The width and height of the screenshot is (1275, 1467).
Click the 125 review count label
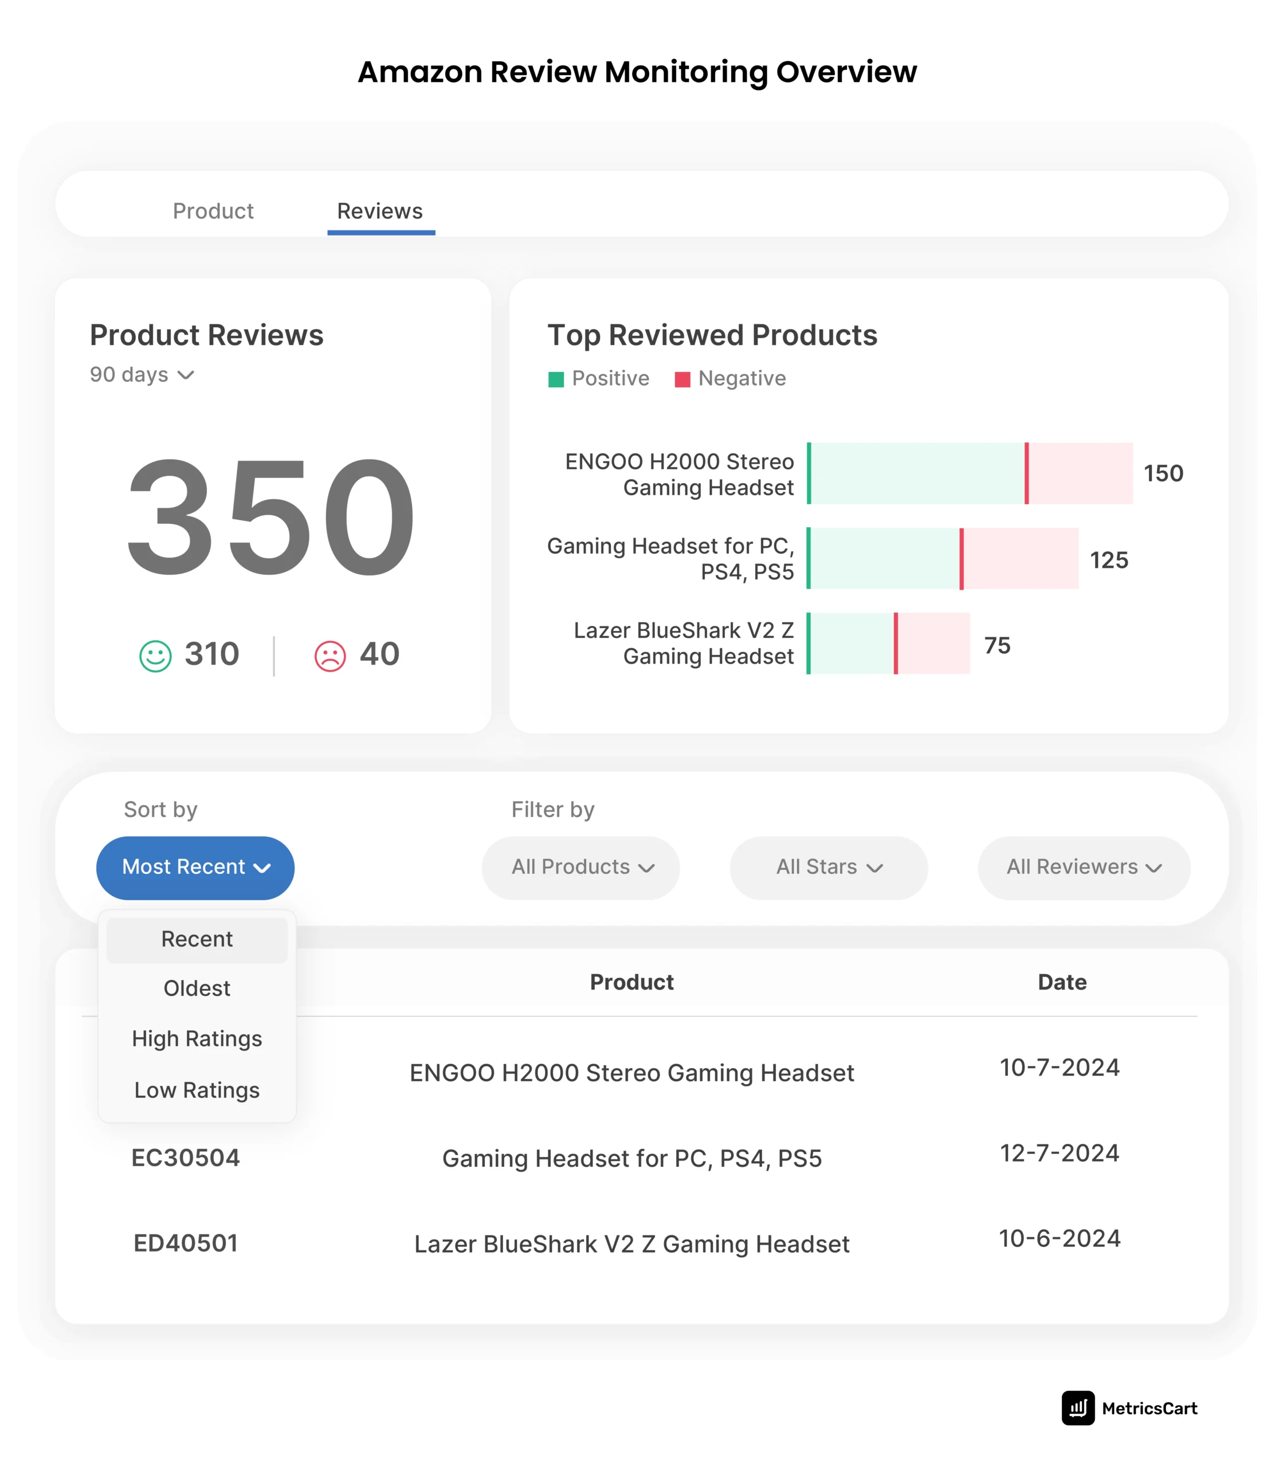coord(1109,560)
